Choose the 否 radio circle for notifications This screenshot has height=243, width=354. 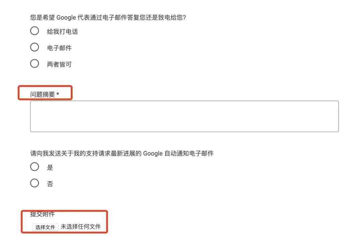34,183
